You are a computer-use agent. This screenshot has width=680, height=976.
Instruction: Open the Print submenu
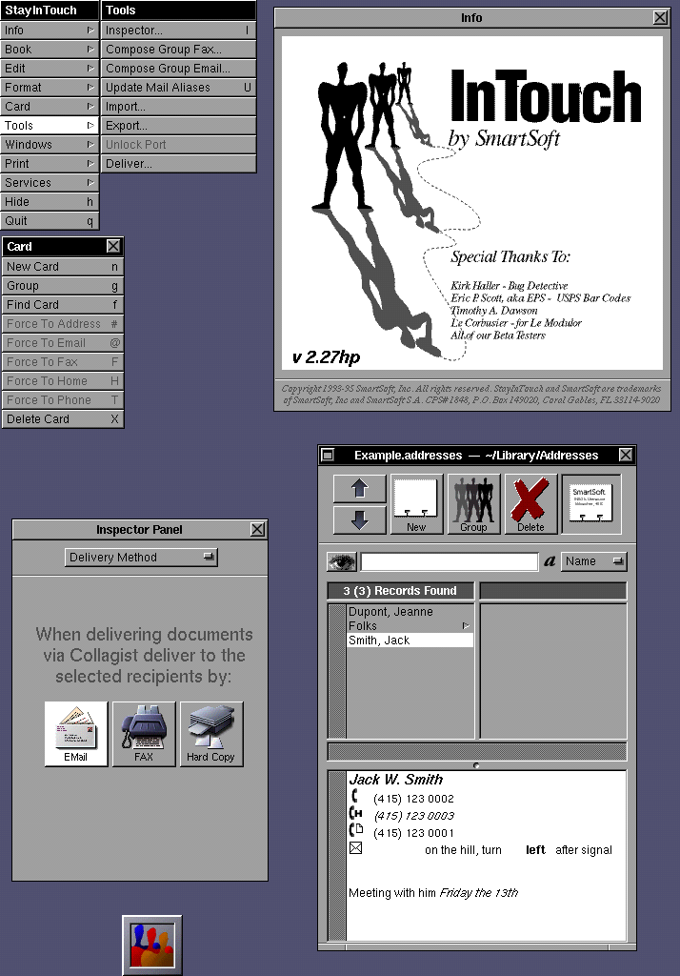point(50,164)
